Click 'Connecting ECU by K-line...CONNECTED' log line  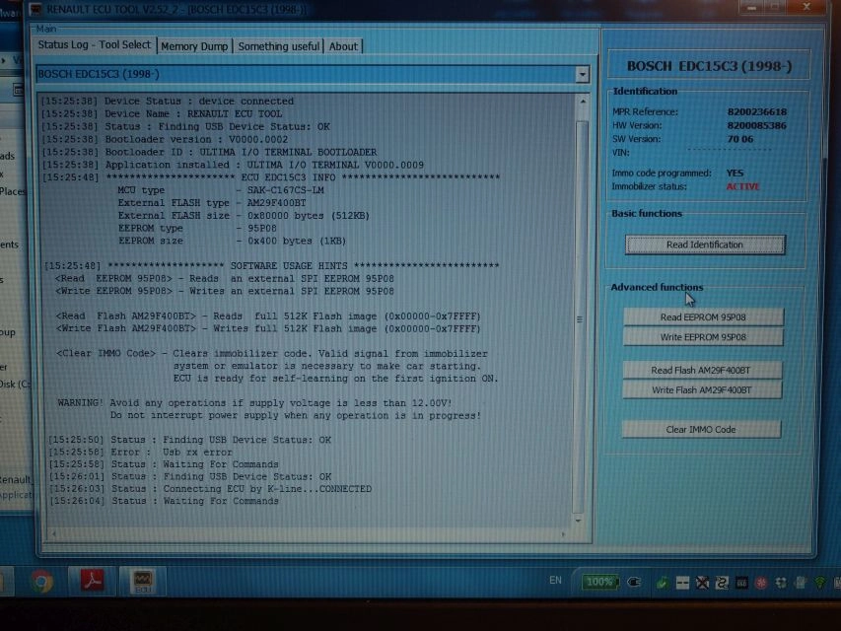click(x=210, y=489)
